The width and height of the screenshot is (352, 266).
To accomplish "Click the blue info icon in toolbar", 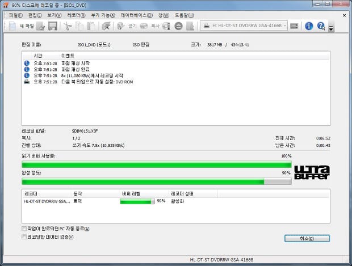I will [x=309, y=26].
